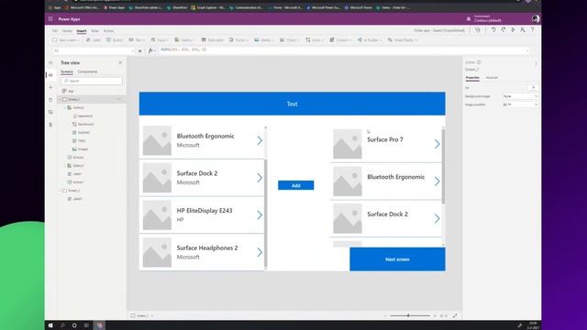The image size is (587, 330).
Task: Insert a Button control
Action: [114, 40]
